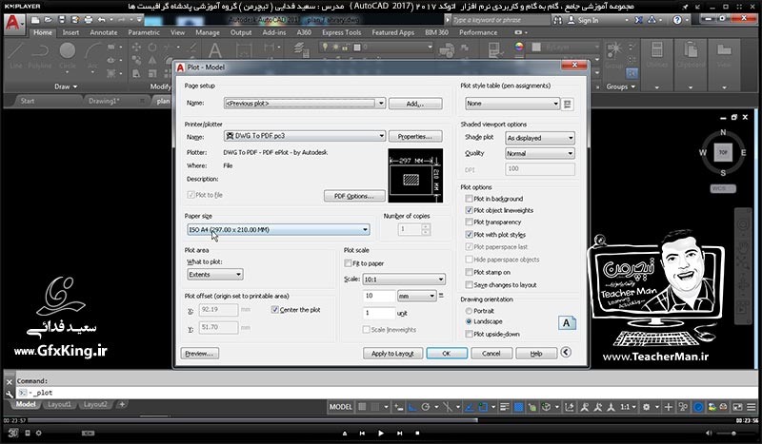
Task: Check the Fit to paper option
Action: [x=348, y=263]
